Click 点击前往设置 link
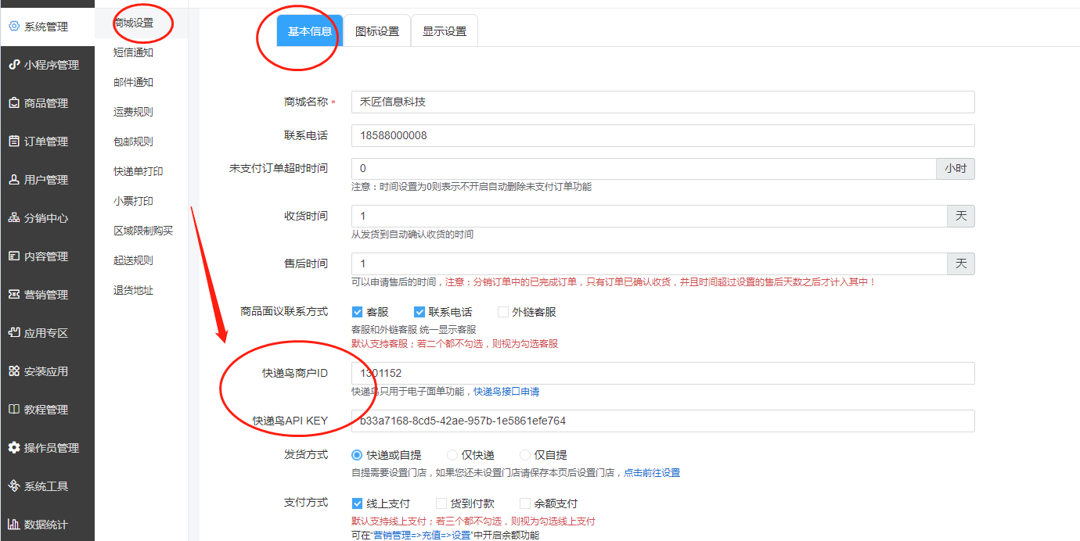 [652, 473]
